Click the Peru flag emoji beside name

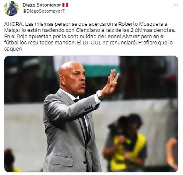pos(65,5)
